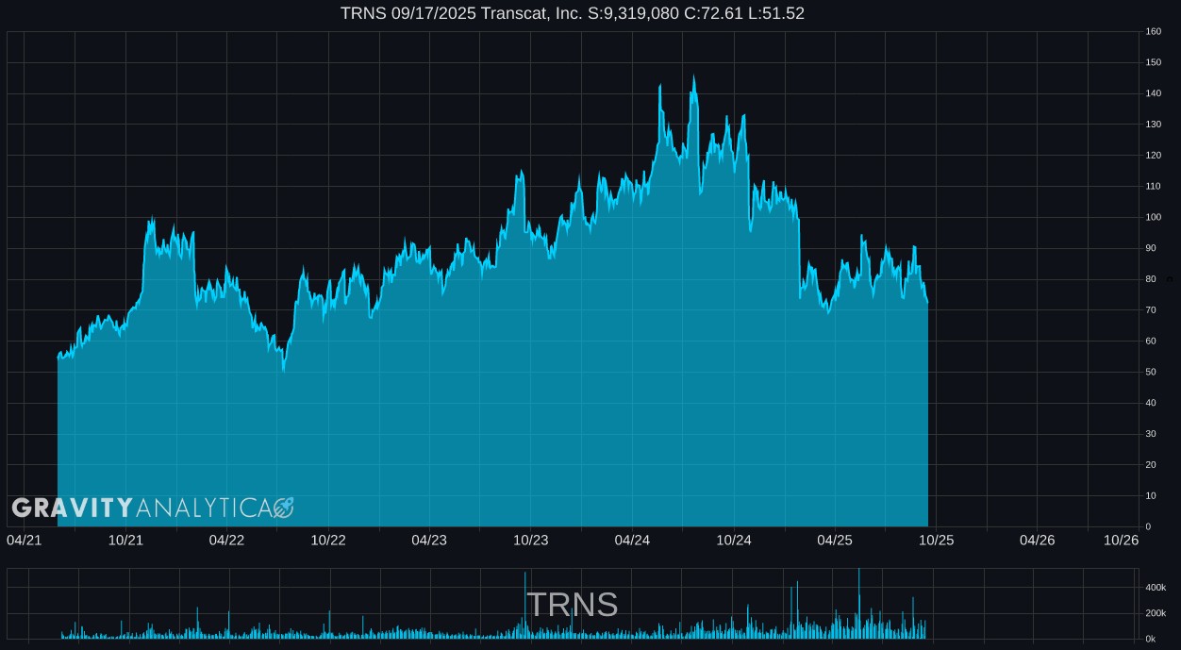This screenshot has width=1181, height=650.
Task: Click the 04/23 date axis label
Action: 429,540
